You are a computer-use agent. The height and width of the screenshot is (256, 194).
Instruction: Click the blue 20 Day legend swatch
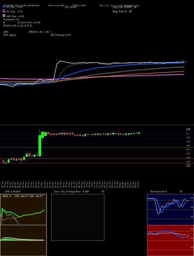pyautogui.click(x=4, y=7)
